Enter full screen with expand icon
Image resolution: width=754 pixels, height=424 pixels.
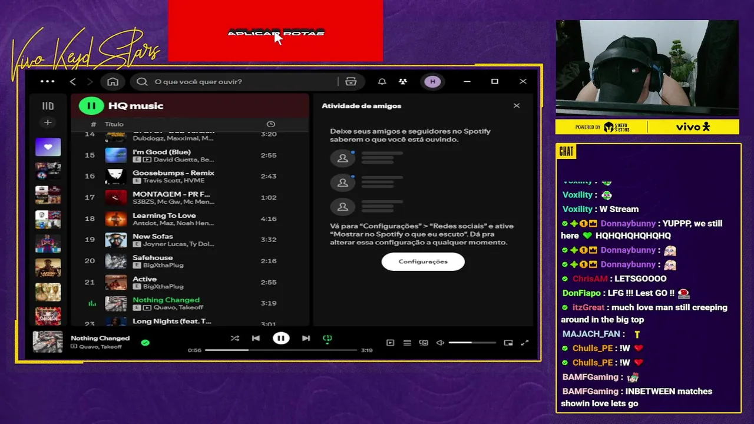pos(525,343)
